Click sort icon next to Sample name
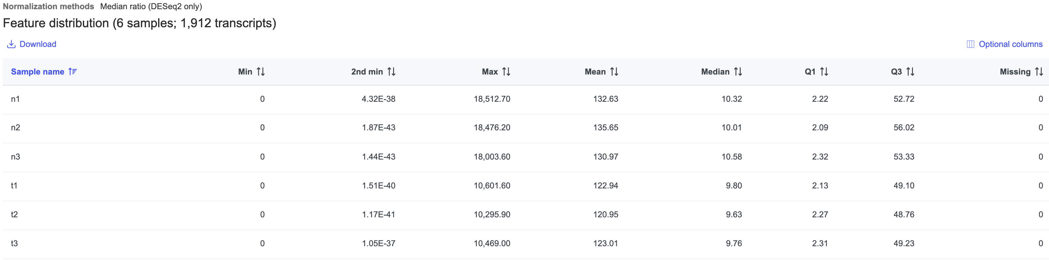The image size is (1049, 260). click(73, 72)
